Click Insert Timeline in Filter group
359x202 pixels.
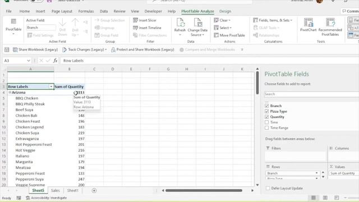[147, 27]
